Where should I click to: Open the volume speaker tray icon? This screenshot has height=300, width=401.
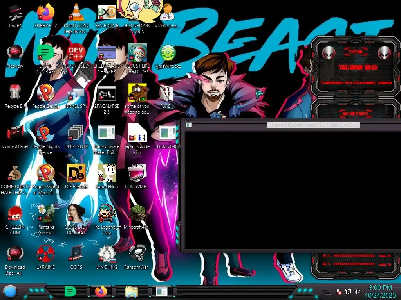pyautogui.click(x=357, y=291)
